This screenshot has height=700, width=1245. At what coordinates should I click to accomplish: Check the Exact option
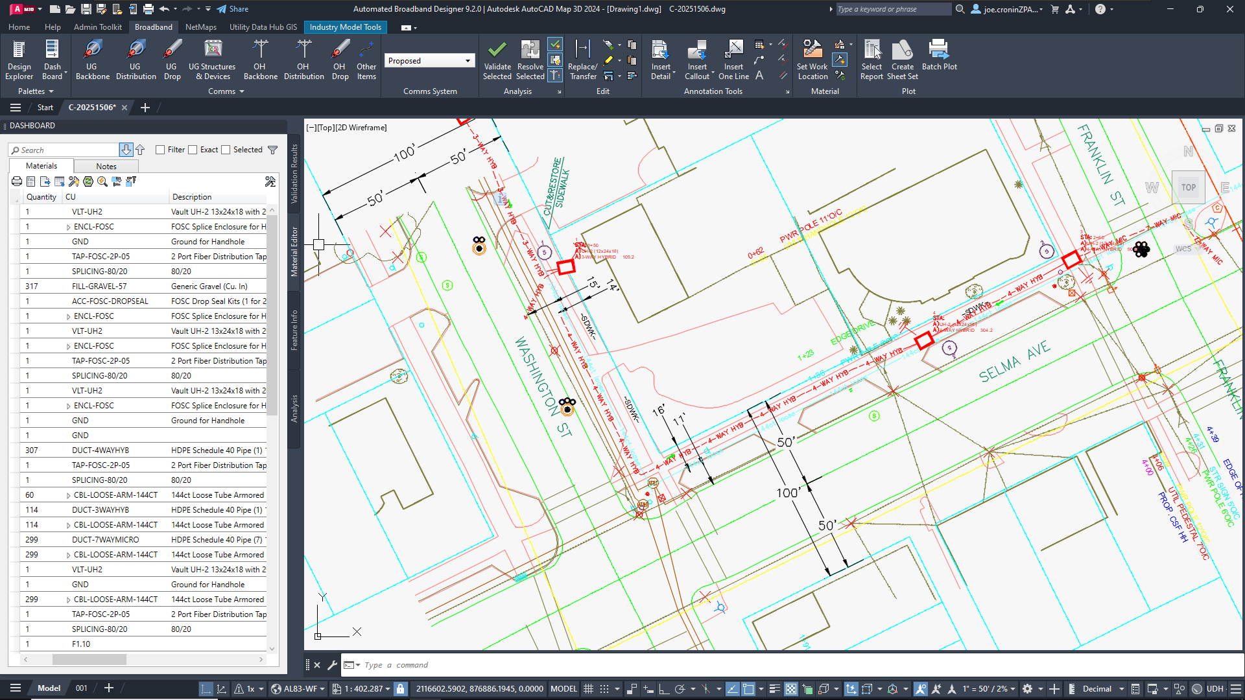[193, 150]
